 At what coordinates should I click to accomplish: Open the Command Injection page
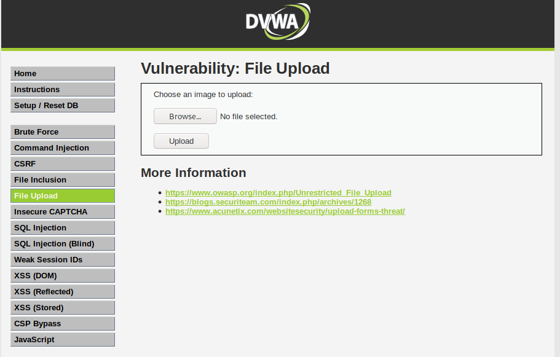point(63,148)
